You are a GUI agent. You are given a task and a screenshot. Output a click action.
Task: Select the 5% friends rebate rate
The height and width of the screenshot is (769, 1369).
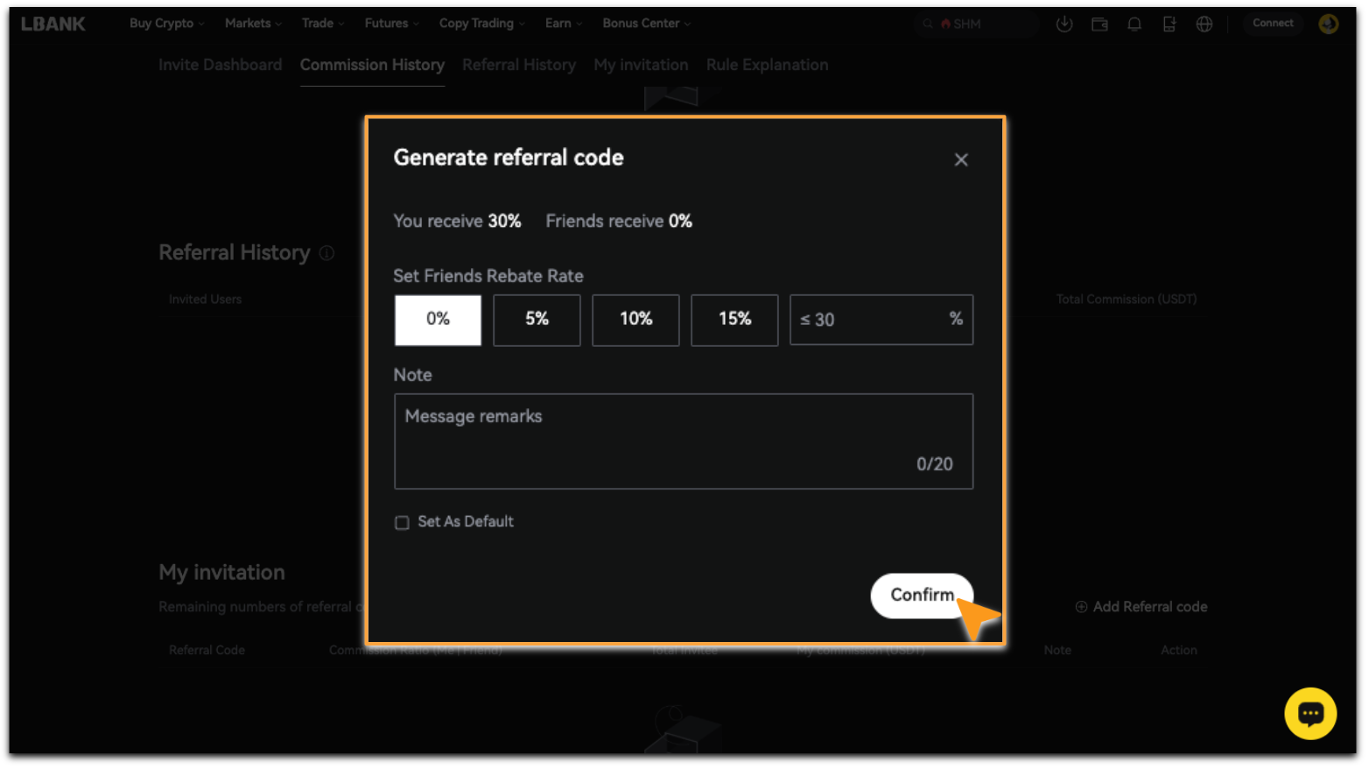[x=537, y=320]
